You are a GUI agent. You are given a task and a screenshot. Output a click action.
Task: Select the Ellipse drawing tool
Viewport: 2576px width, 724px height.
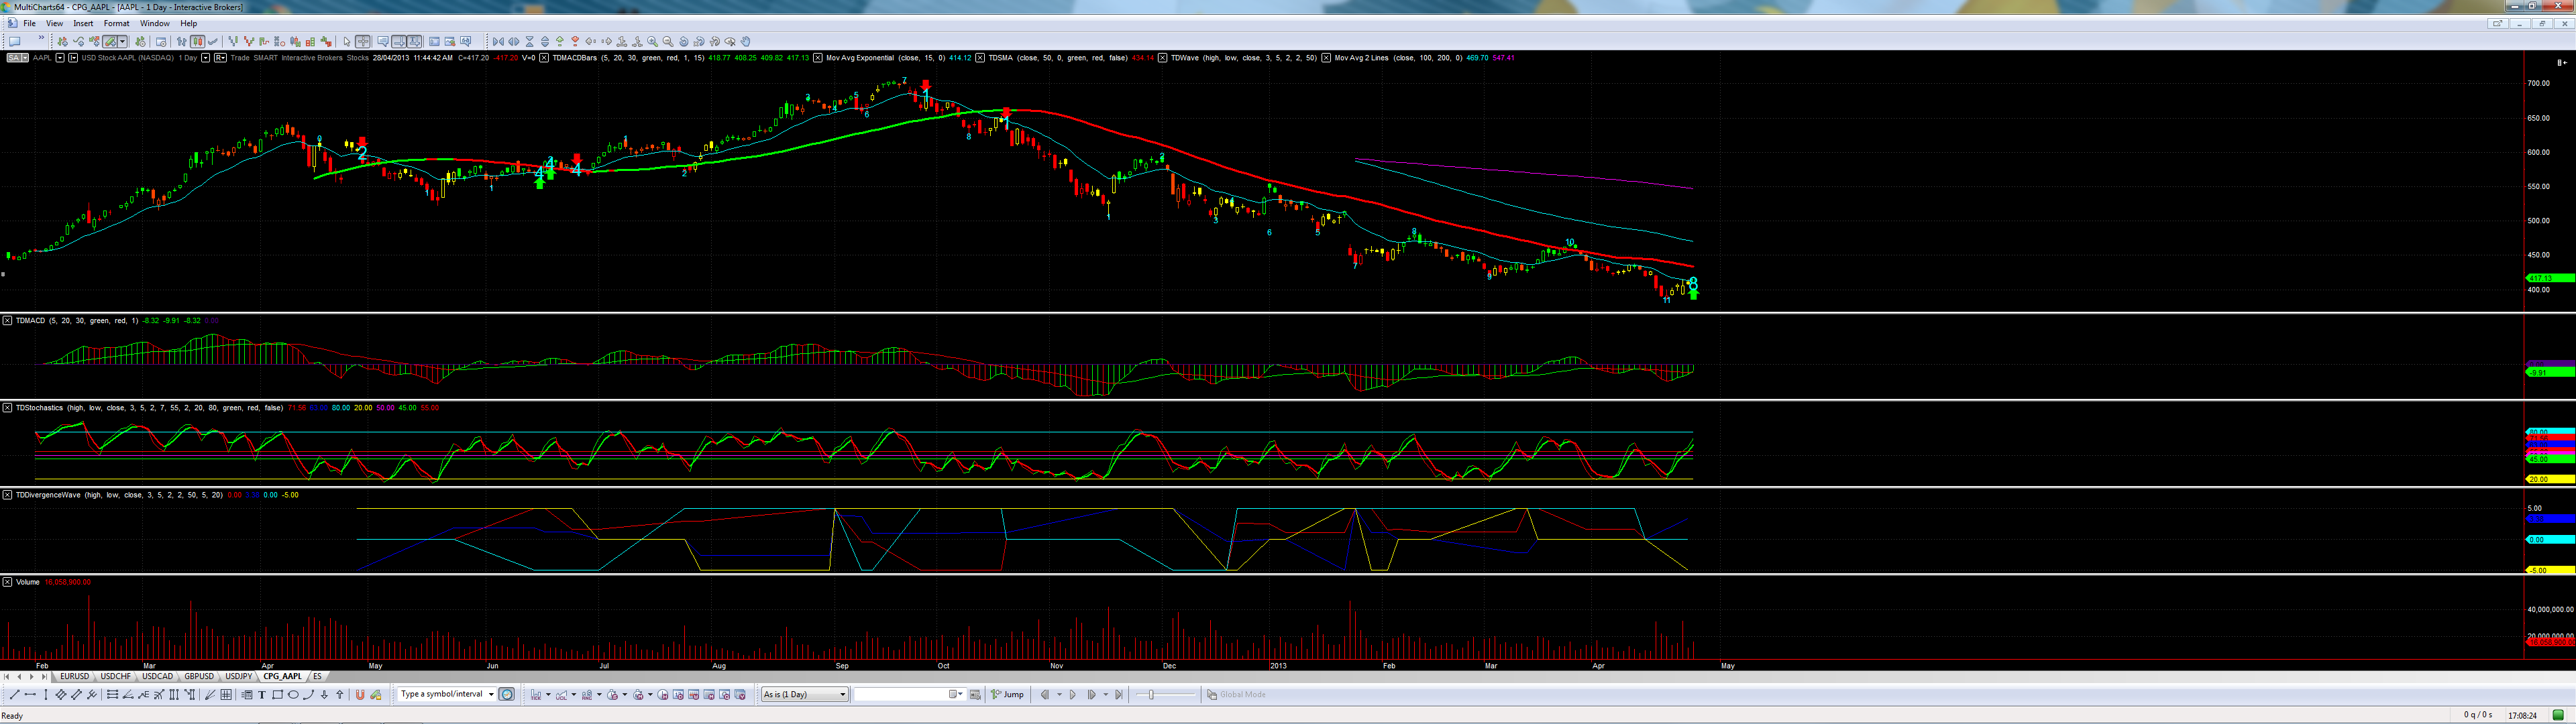[293, 694]
